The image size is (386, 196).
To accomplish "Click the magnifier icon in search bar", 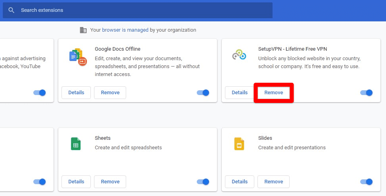I will click(x=11, y=10).
